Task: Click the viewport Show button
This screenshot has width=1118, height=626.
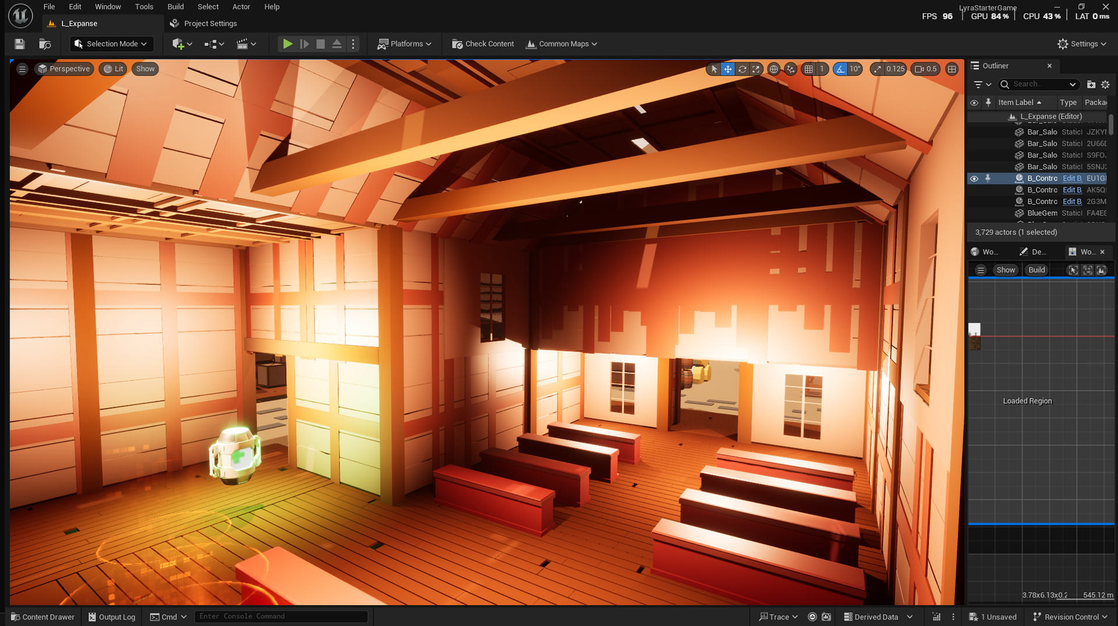Action: 145,69
